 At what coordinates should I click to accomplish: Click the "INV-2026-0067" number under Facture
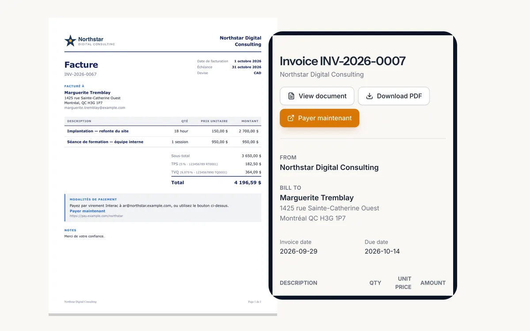click(80, 74)
